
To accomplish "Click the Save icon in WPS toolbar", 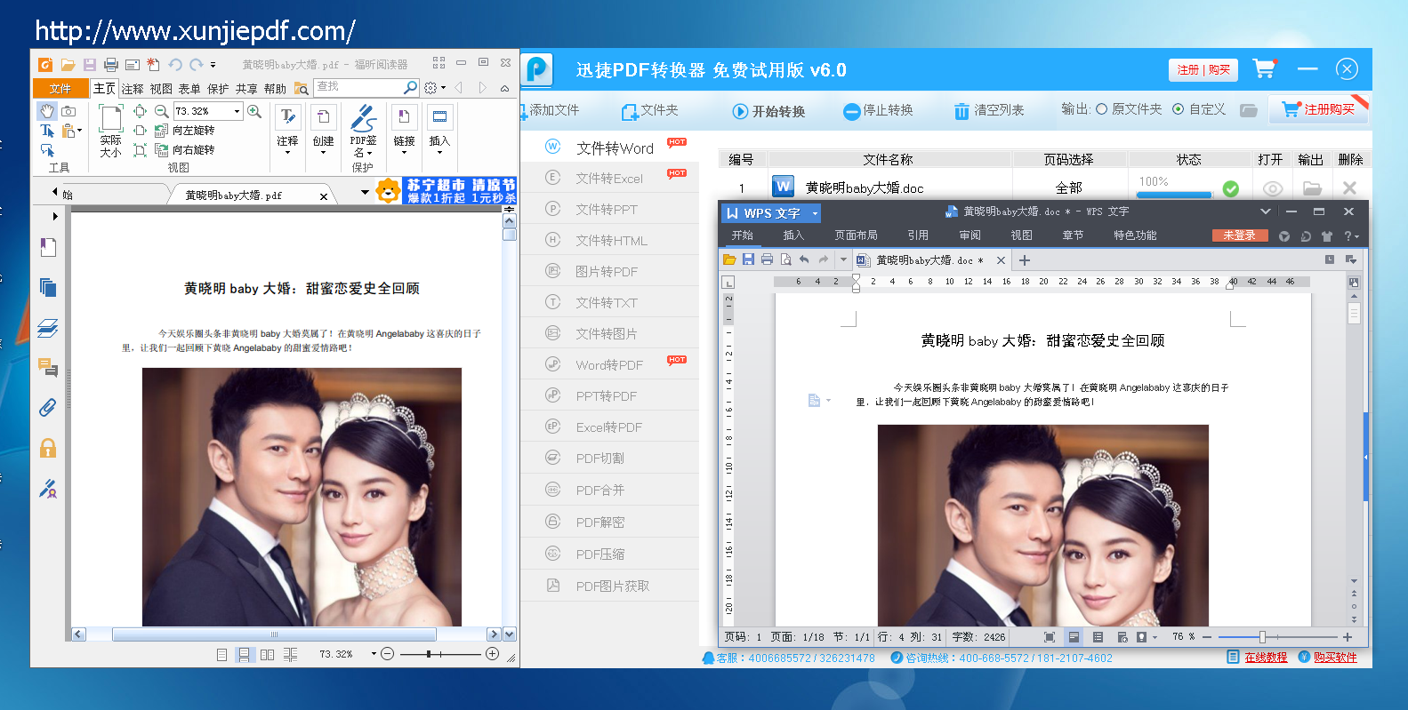I will 748,259.
